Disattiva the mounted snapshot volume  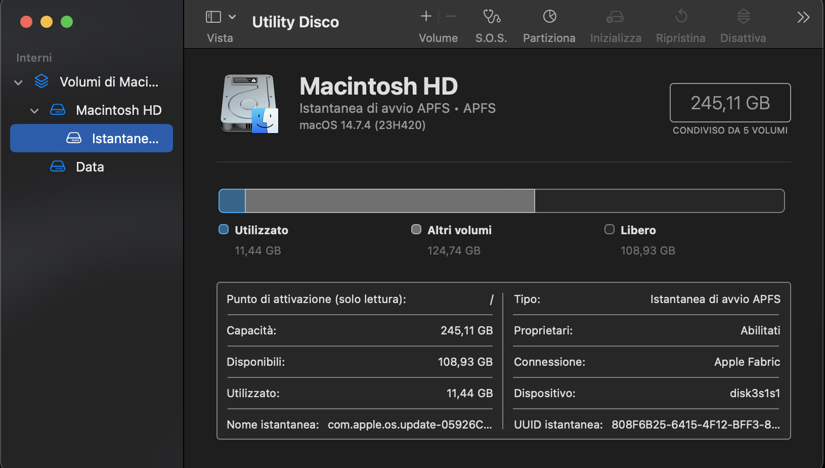point(742,17)
